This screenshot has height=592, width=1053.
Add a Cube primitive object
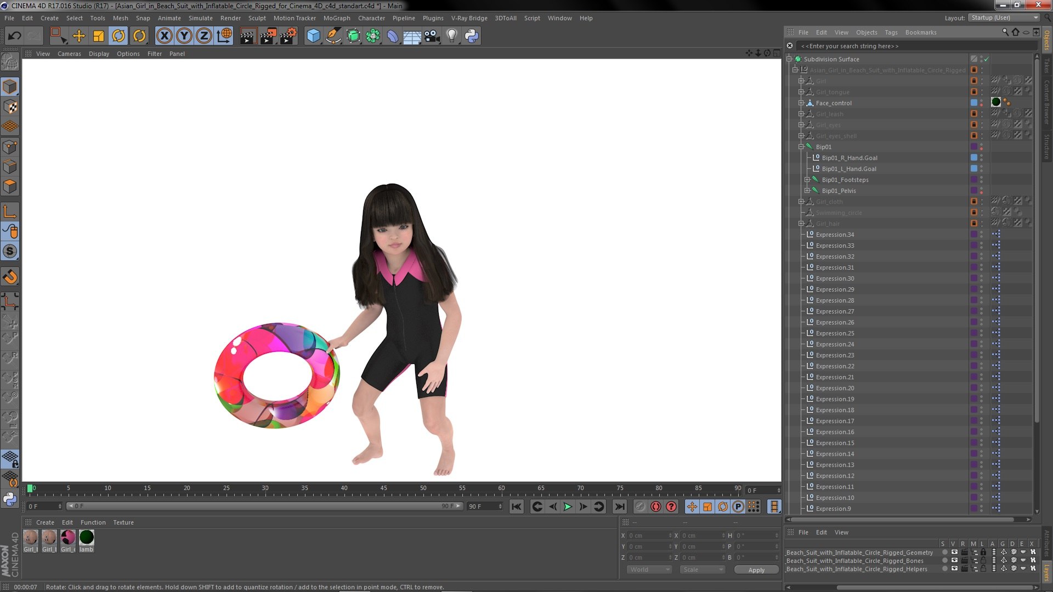pyautogui.click(x=313, y=36)
